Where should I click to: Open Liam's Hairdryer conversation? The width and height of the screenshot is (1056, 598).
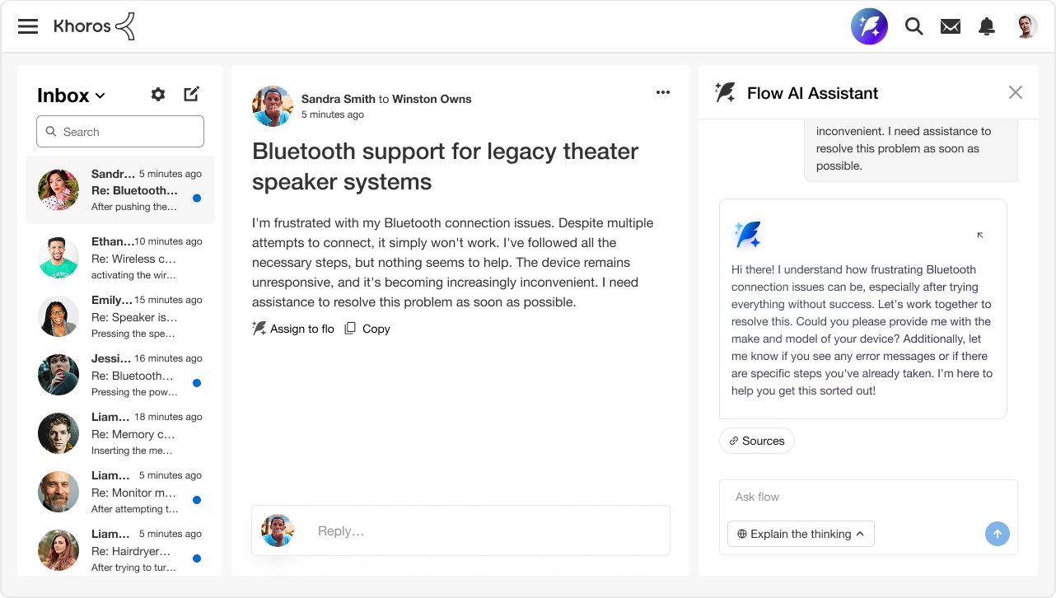click(x=120, y=550)
